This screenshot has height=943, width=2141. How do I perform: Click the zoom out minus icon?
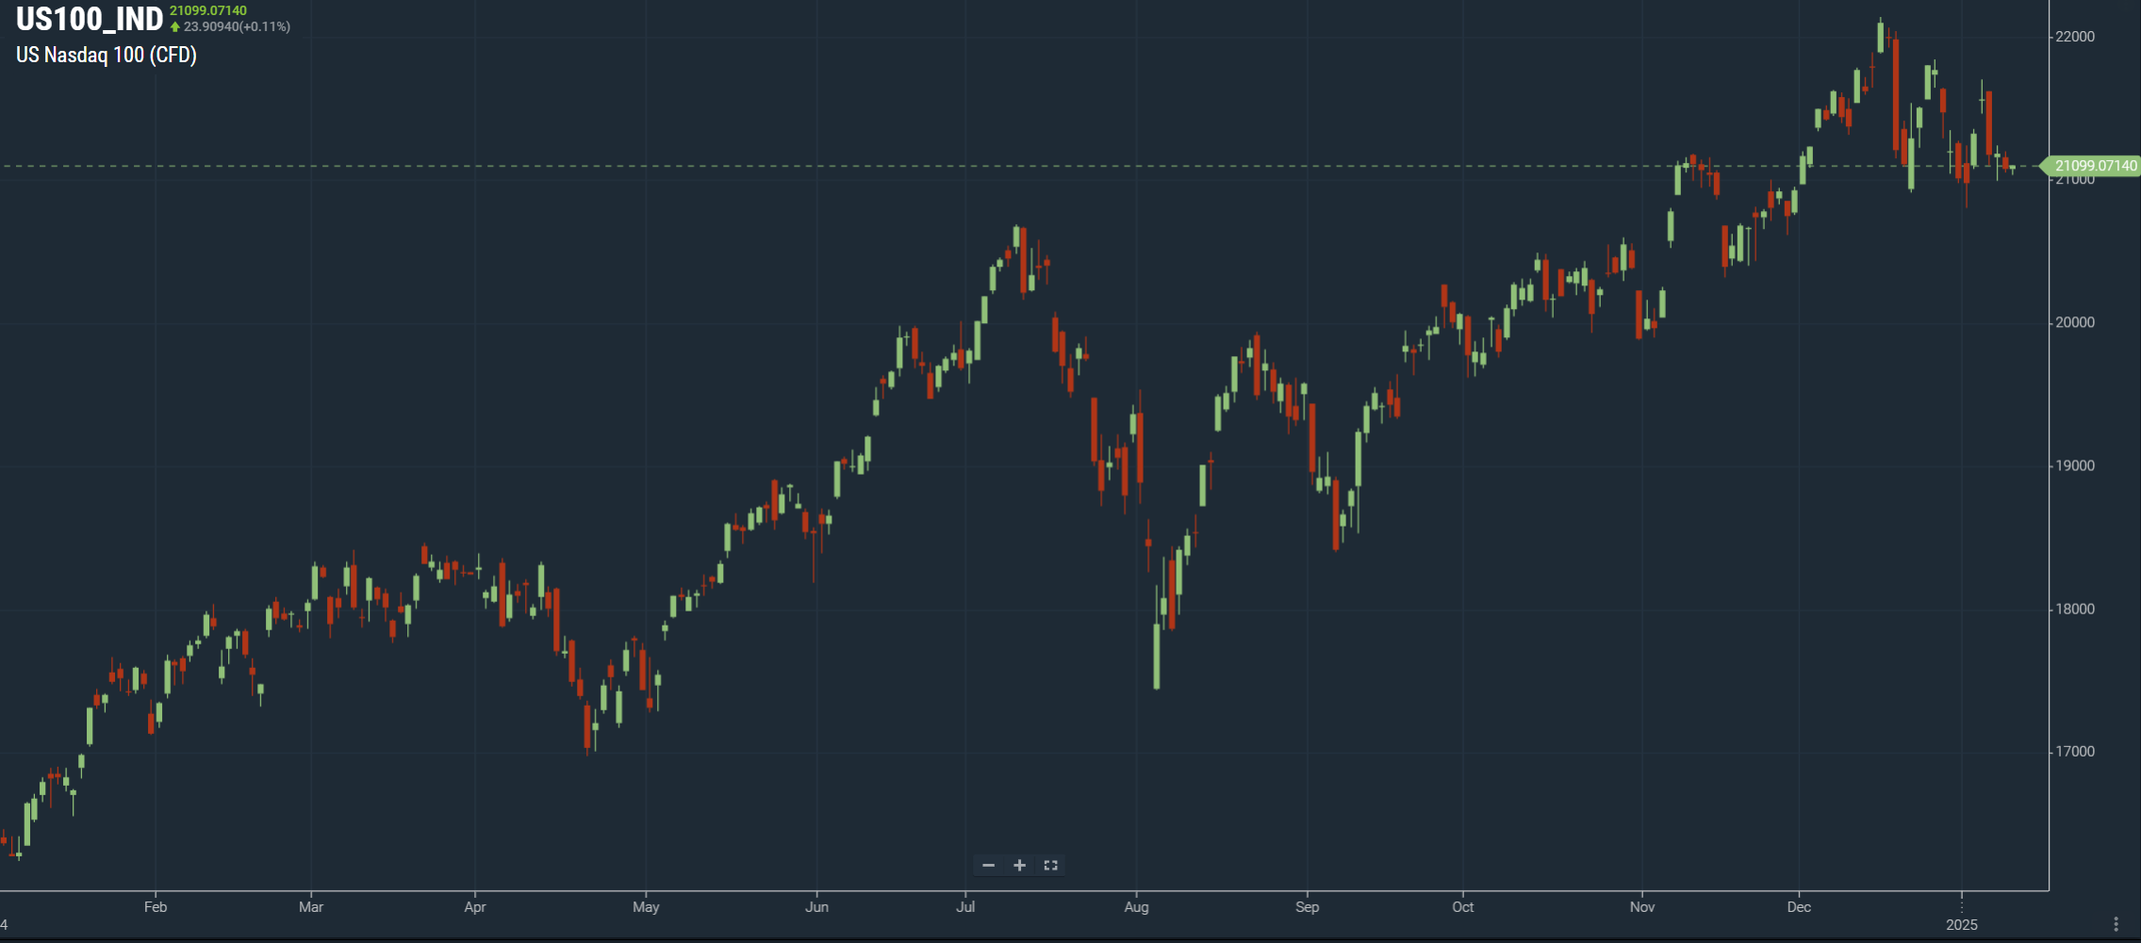click(988, 865)
